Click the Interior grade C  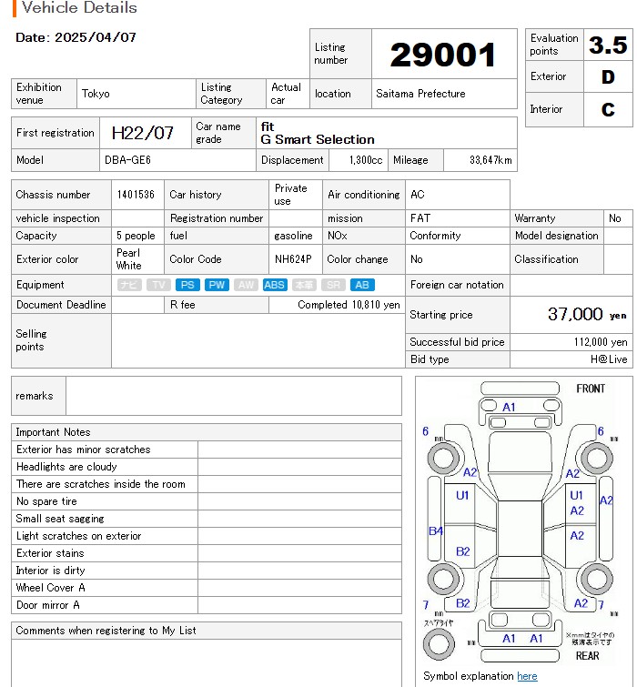(608, 109)
